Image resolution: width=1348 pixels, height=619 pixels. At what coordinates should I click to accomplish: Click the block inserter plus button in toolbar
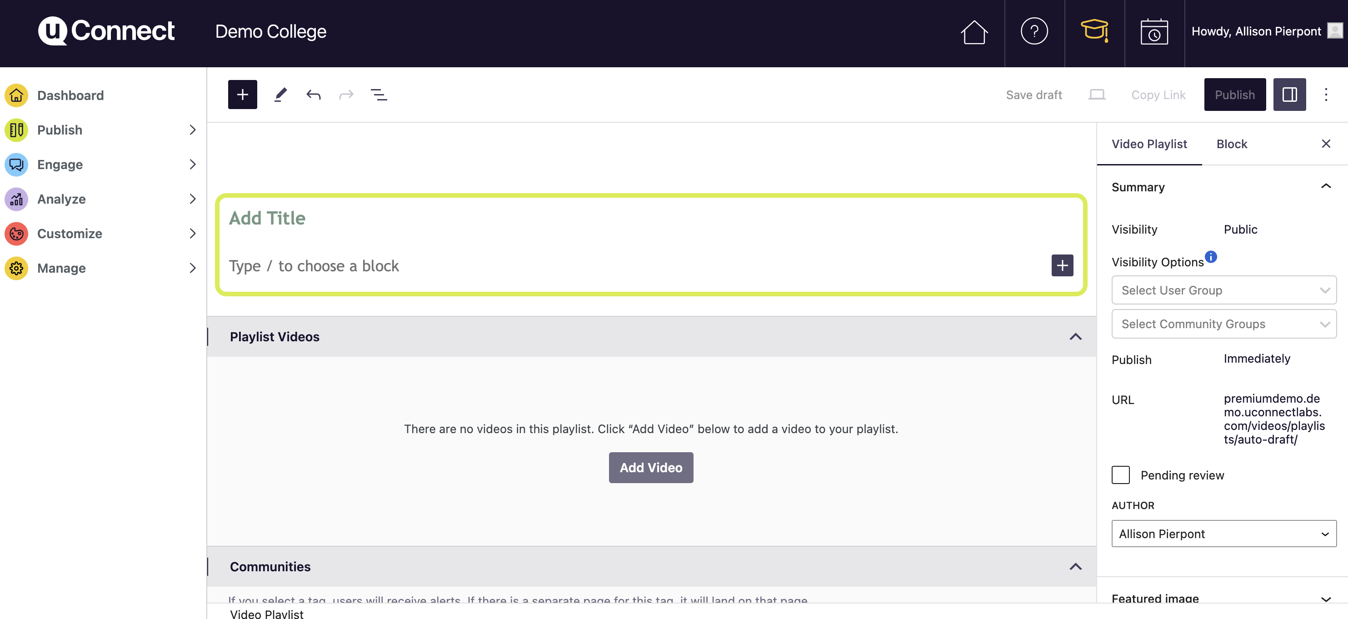point(242,94)
